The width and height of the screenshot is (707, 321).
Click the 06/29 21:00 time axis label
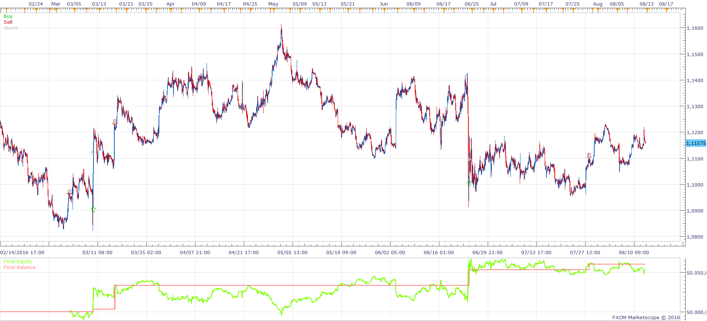487,253
